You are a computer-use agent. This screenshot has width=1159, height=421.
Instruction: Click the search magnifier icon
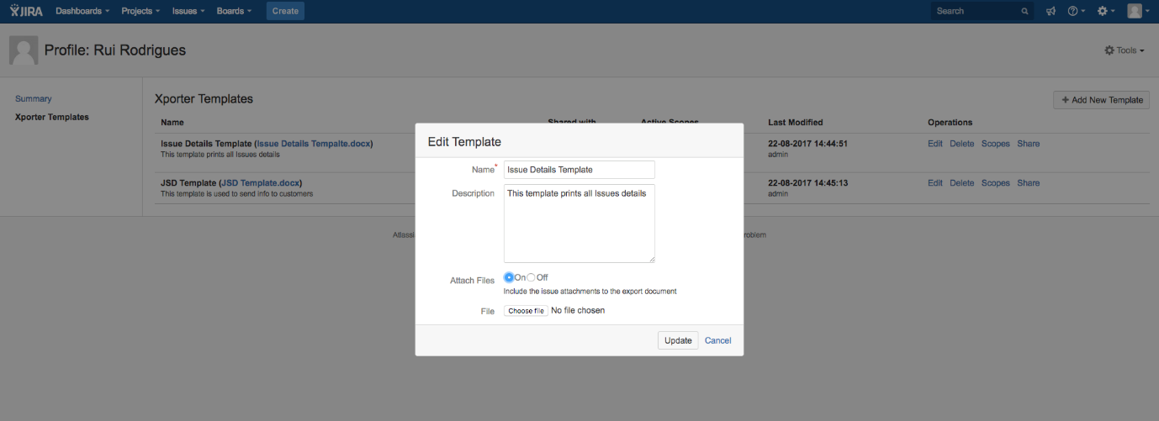(x=1024, y=12)
